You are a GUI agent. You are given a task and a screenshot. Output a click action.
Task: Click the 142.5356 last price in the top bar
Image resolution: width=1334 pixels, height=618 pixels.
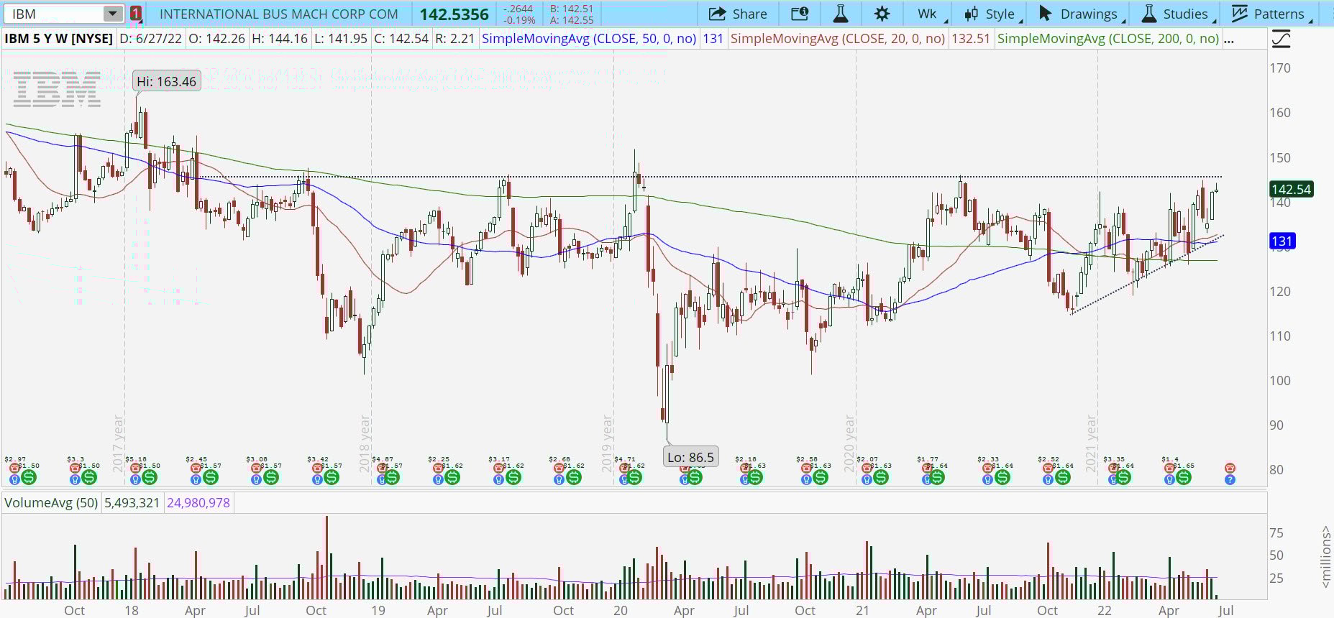click(x=454, y=14)
